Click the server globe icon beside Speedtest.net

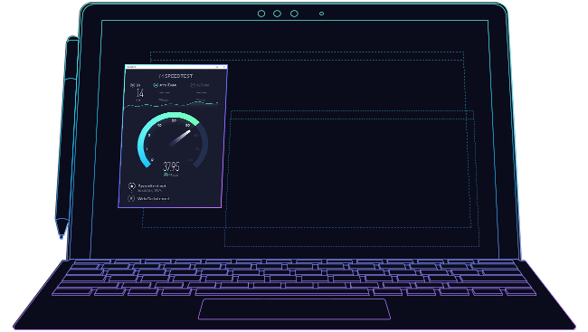tap(132, 186)
